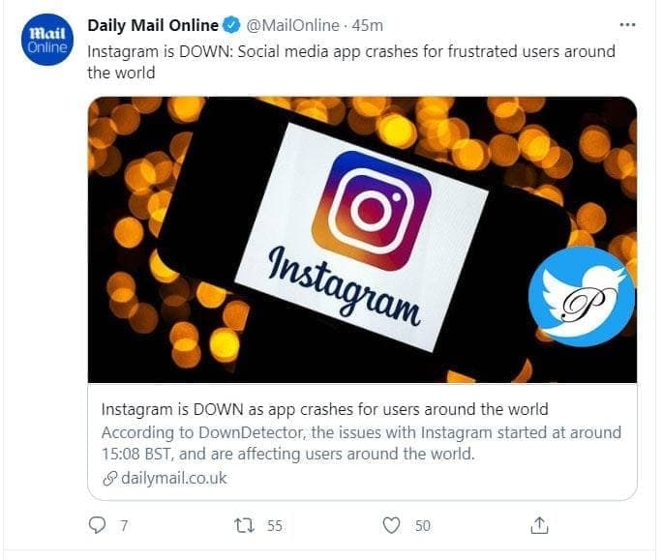Click the link chain icon beside dailymail.co.uk
Image resolution: width=663 pixels, height=560 pixels.
tap(109, 479)
